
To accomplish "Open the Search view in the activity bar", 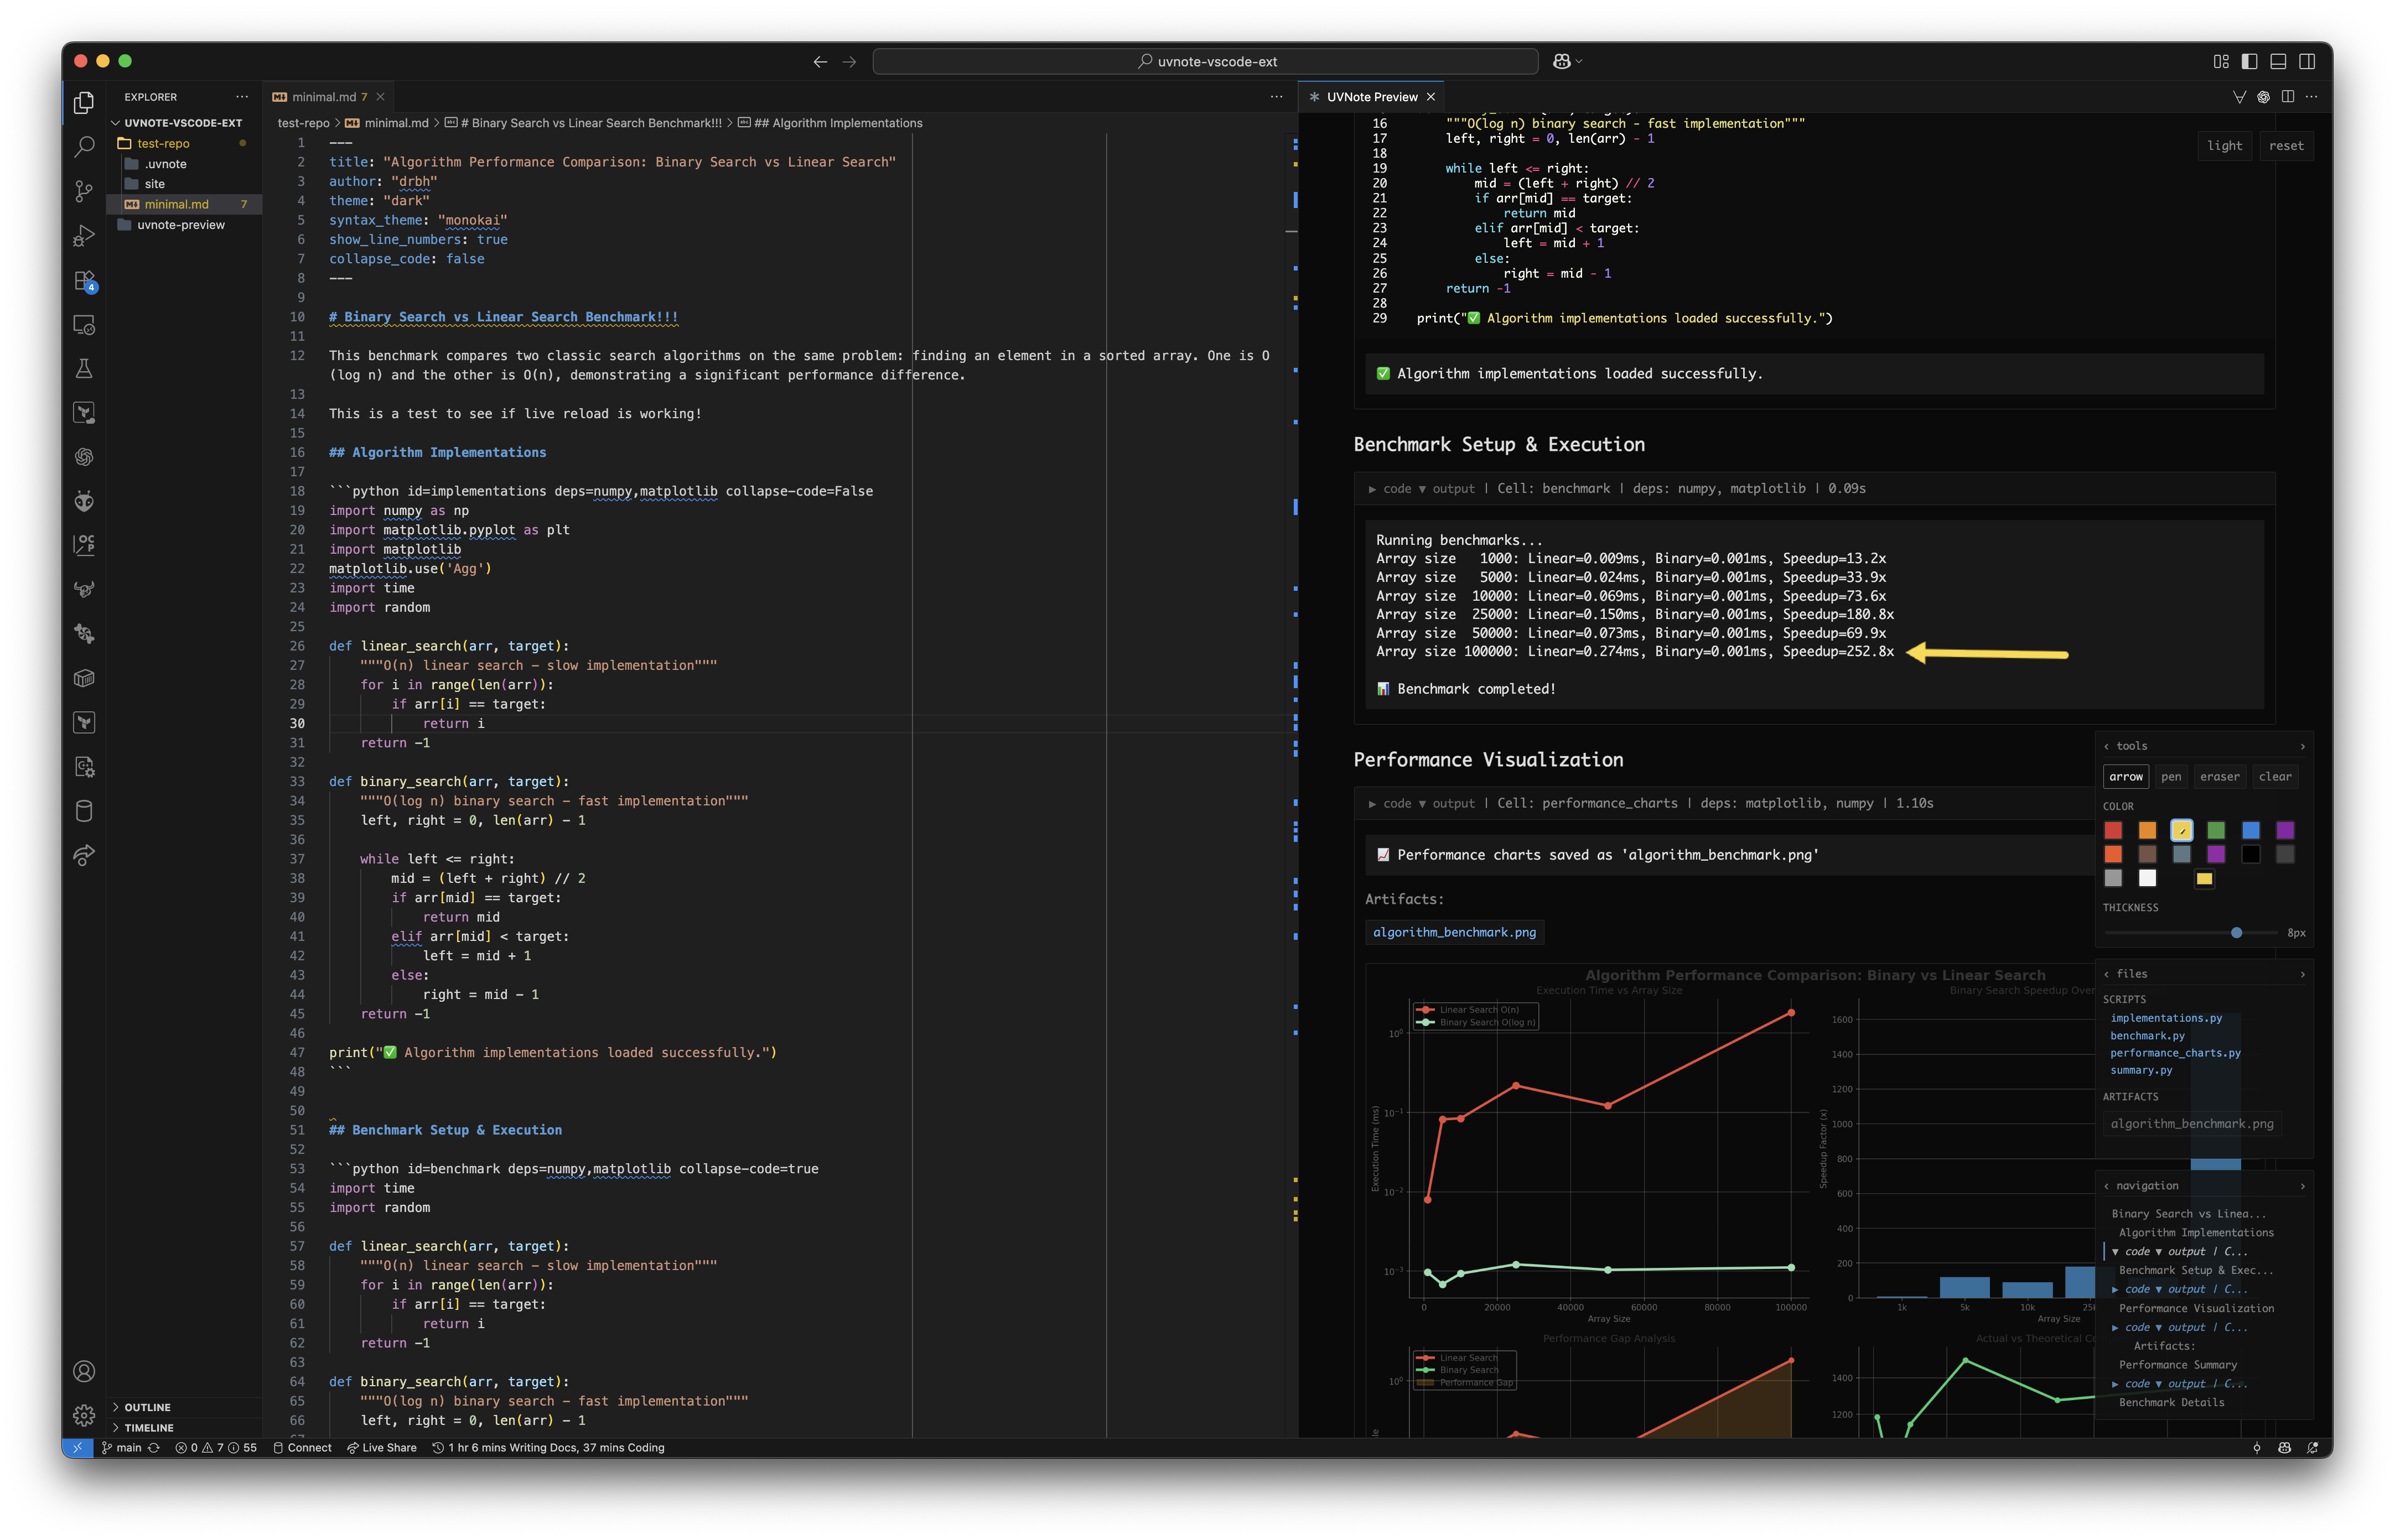I will (84, 147).
